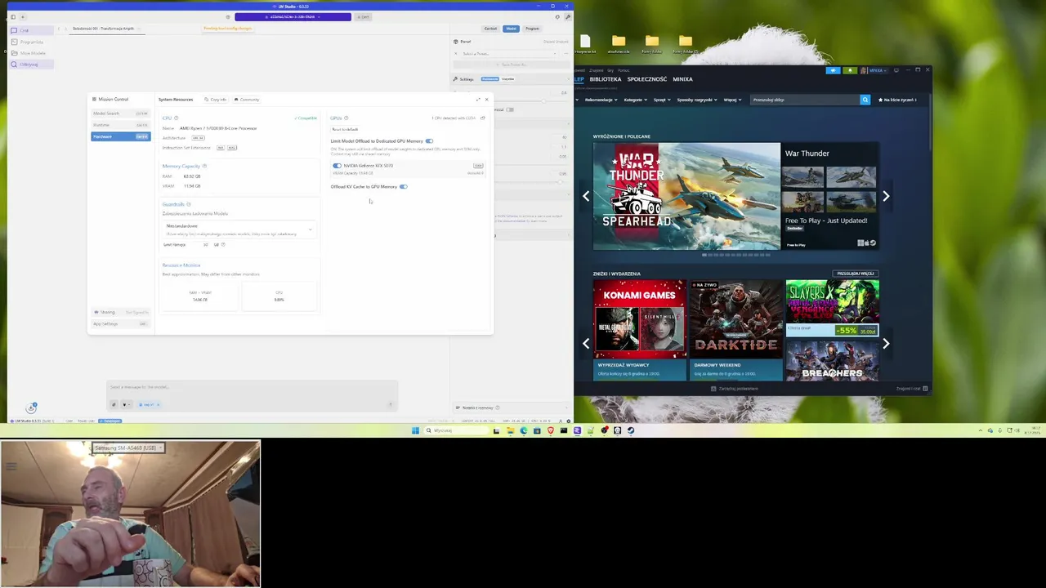Screen dimensions: 1046x588
Task: Open the War Thunder featured banner
Action: [686, 196]
